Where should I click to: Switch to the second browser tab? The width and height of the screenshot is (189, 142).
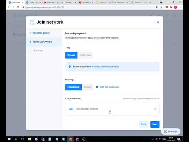tap(33, 2)
